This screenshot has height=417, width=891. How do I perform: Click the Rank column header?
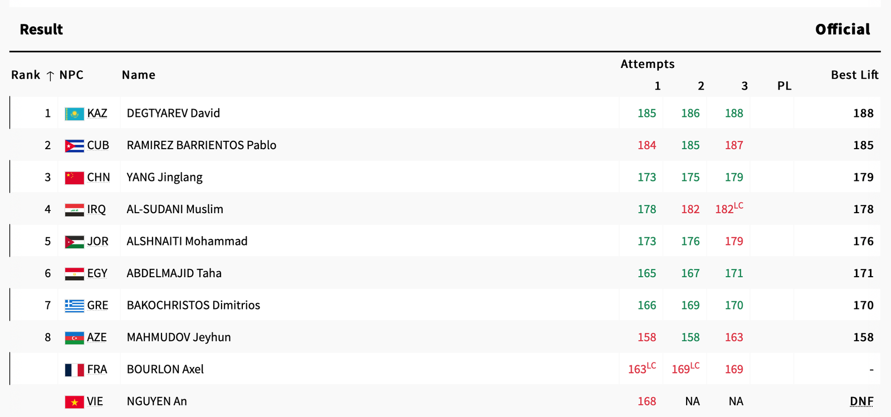point(26,75)
